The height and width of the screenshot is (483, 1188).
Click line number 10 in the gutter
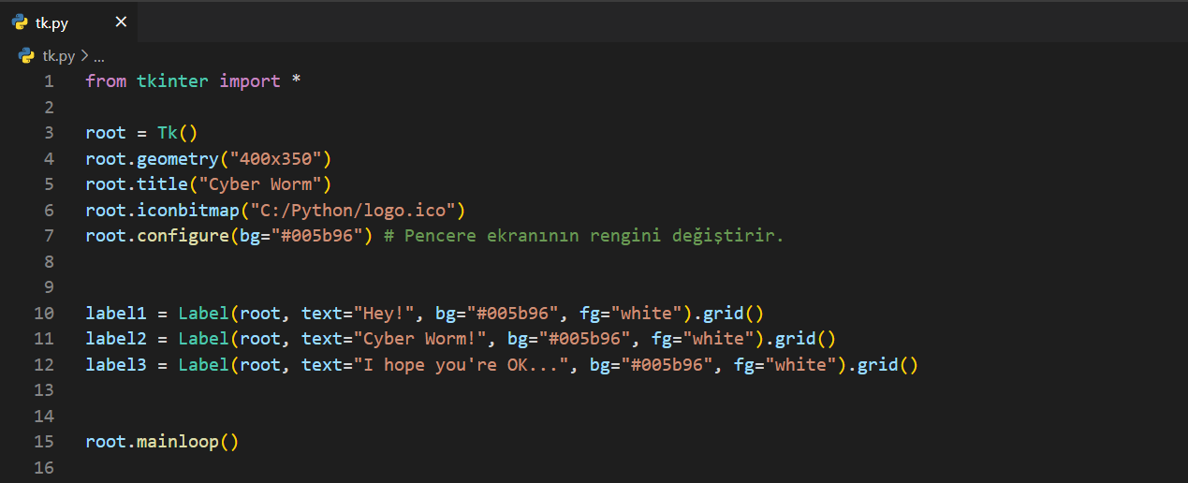tap(44, 313)
